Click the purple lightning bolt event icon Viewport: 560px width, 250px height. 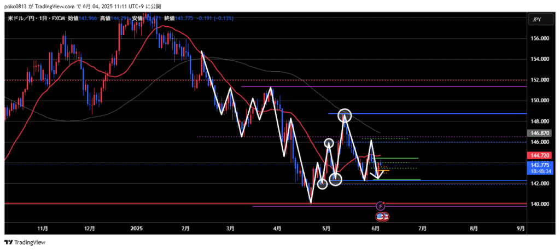381,206
